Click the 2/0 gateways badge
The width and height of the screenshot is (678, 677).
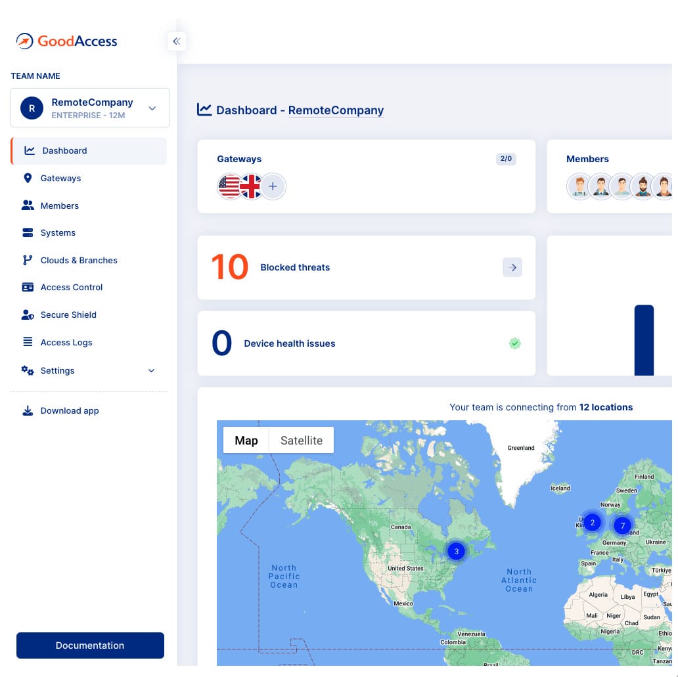506,159
